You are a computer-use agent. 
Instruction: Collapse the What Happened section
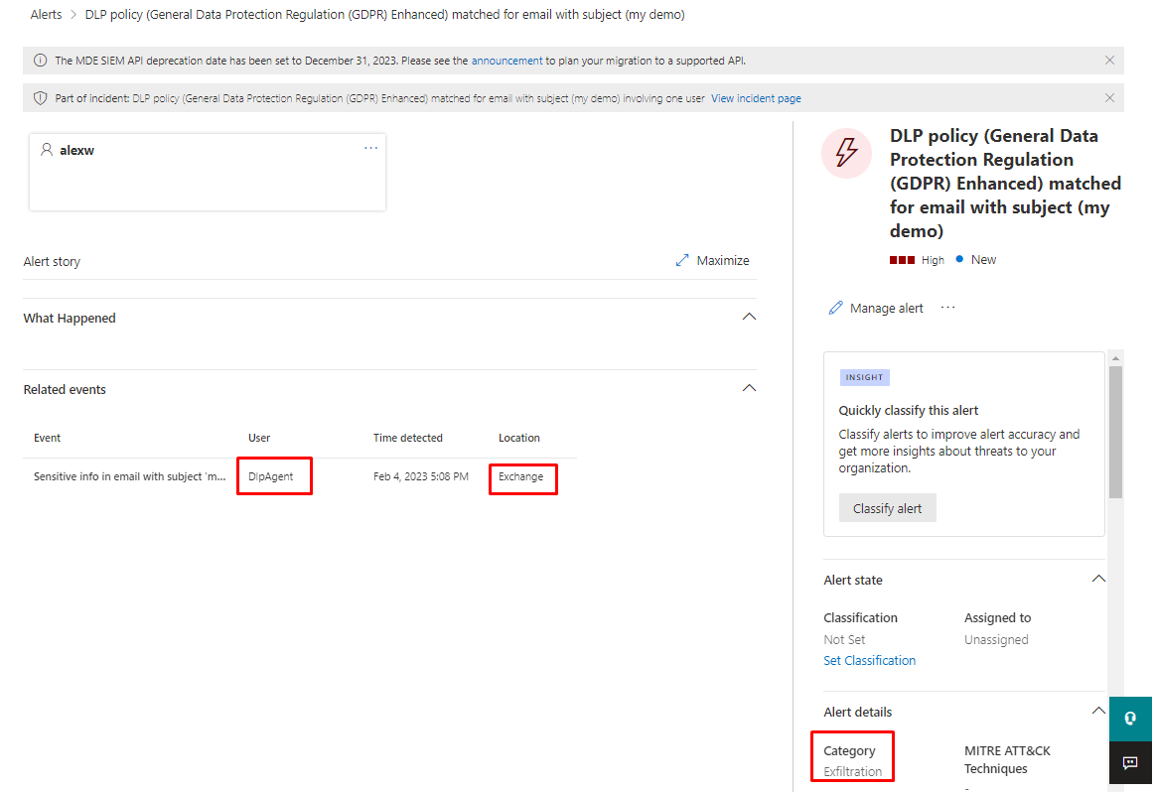[749, 318]
